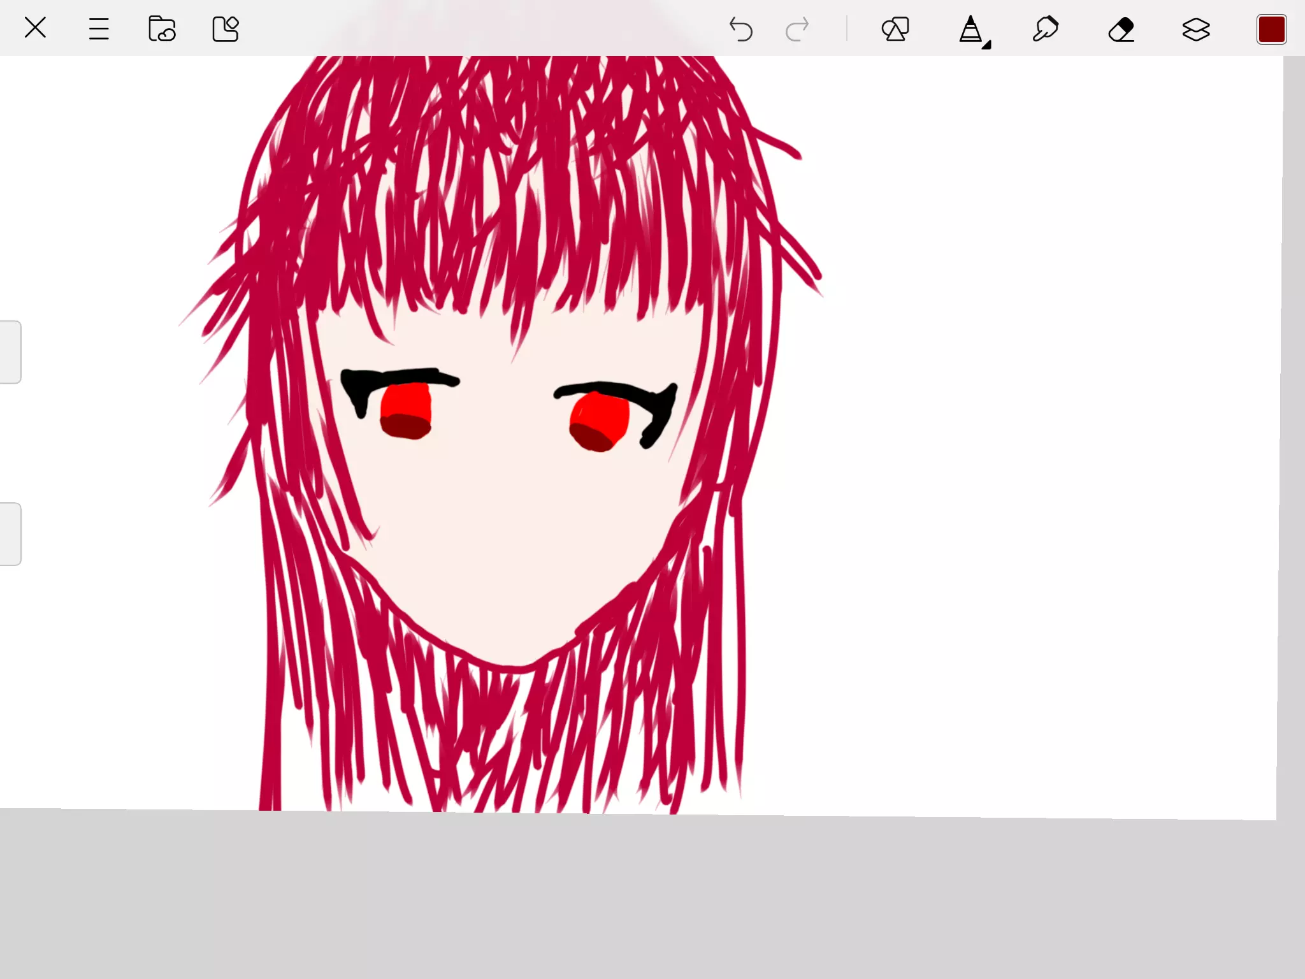Close the drawing with the X

pyautogui.click(x=35, y=28)
